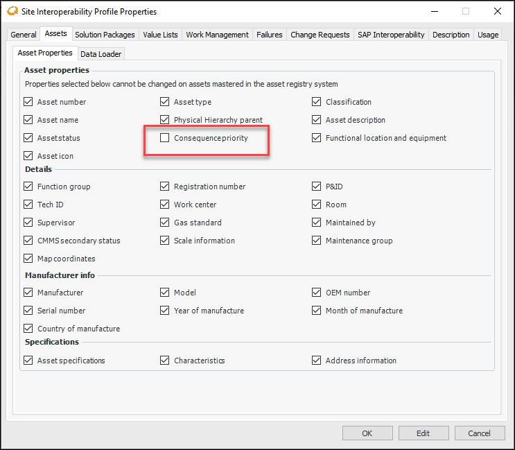Click the Edit button
Image resolution: width=515 pixels, height=450 pixels.
(x=423, y=433)
